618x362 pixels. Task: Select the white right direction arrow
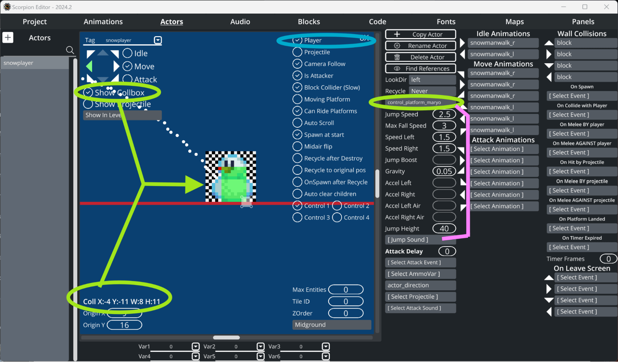[x=116, y=66]
